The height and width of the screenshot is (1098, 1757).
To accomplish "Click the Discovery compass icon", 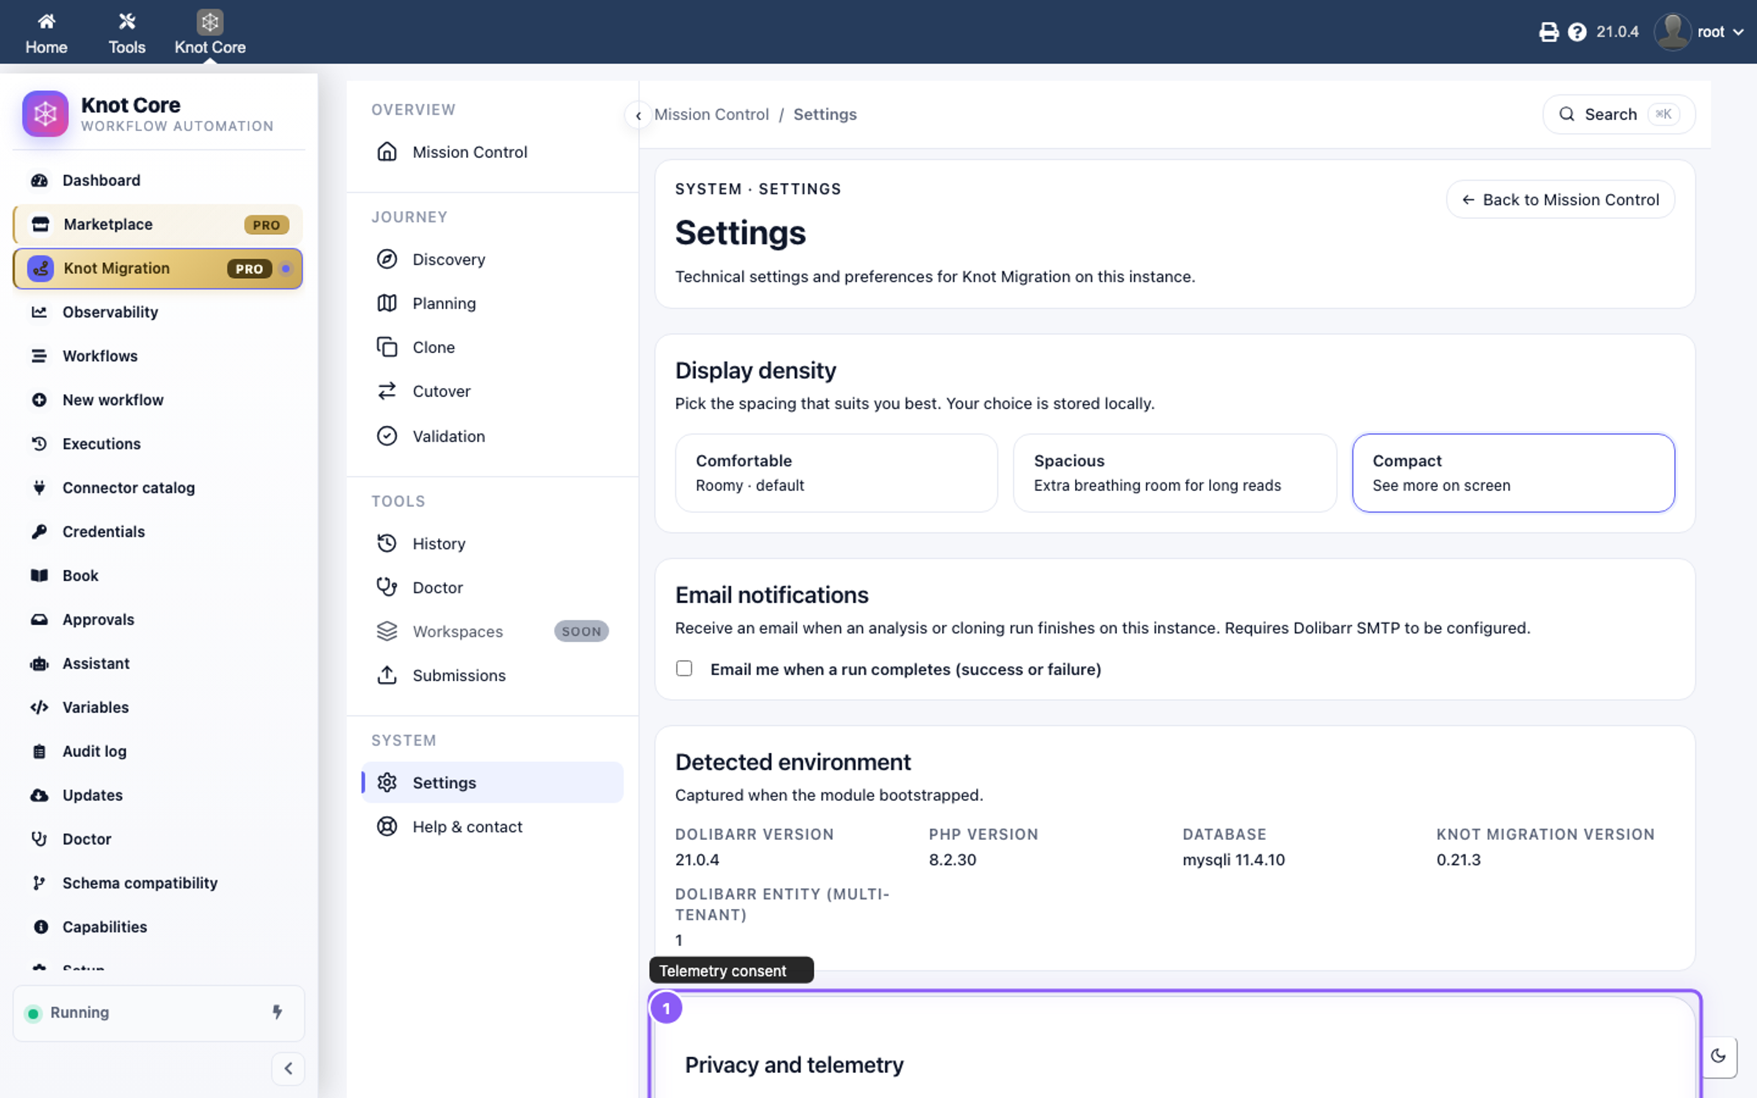I will (x=387, y=259).
